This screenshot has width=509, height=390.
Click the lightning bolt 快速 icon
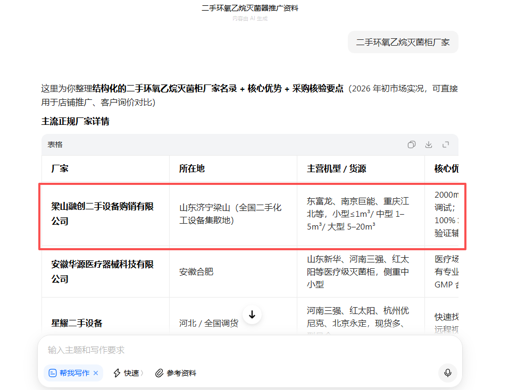point(117,373)
